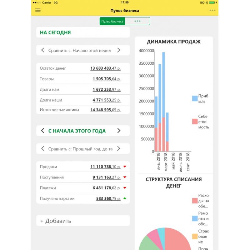This screenshot has height=250, width=250.
Task: Click orange Страхование legend swatch
Action: tap(195, 236)
